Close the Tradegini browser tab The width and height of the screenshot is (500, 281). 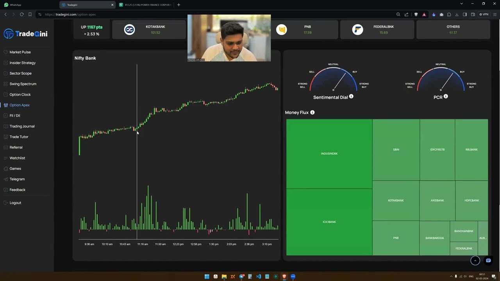[112, 5]
